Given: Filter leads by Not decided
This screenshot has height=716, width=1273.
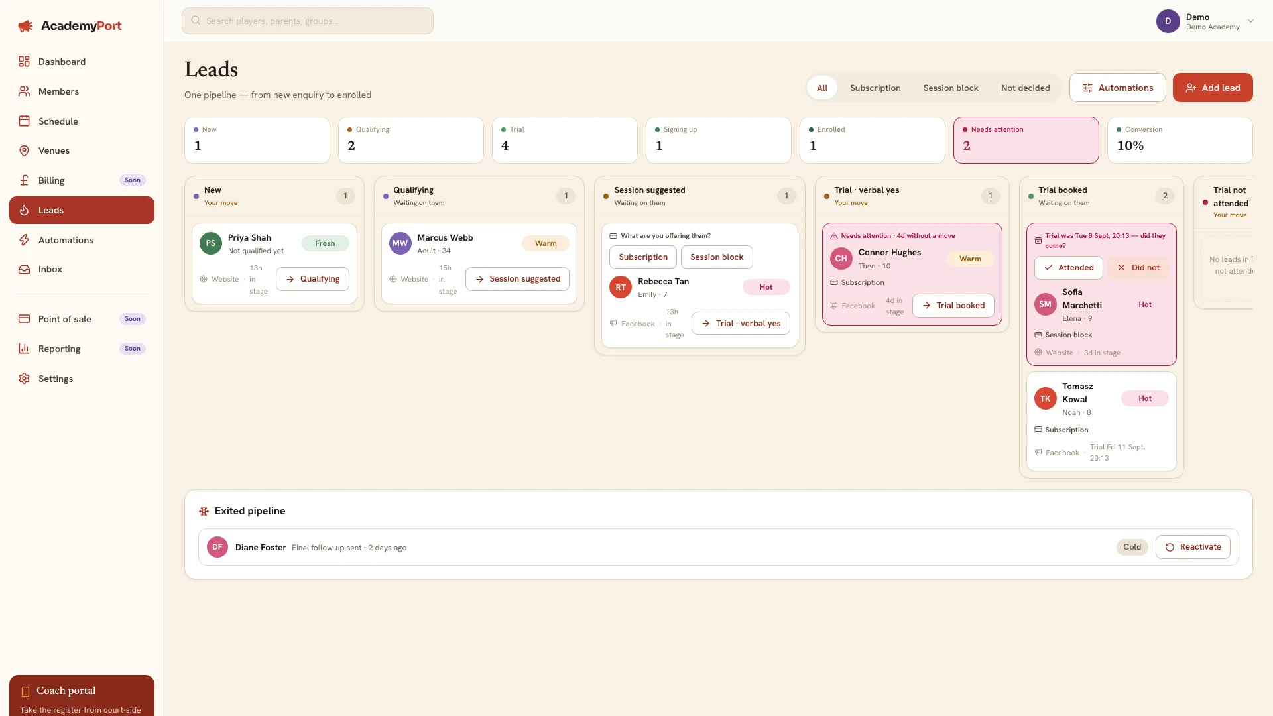Looking at the screenshot, I should 1026,88.
